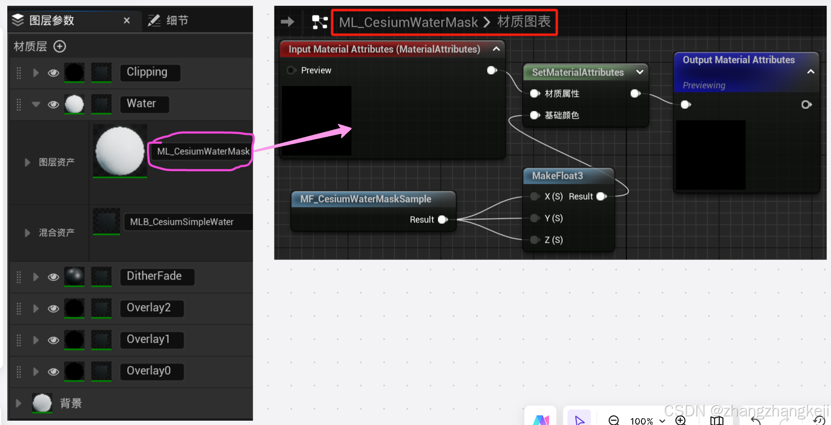831x425 pixels.
Task: Click MF_CesiumWaterMaskSample Result output pin
Action: (443, 220)
